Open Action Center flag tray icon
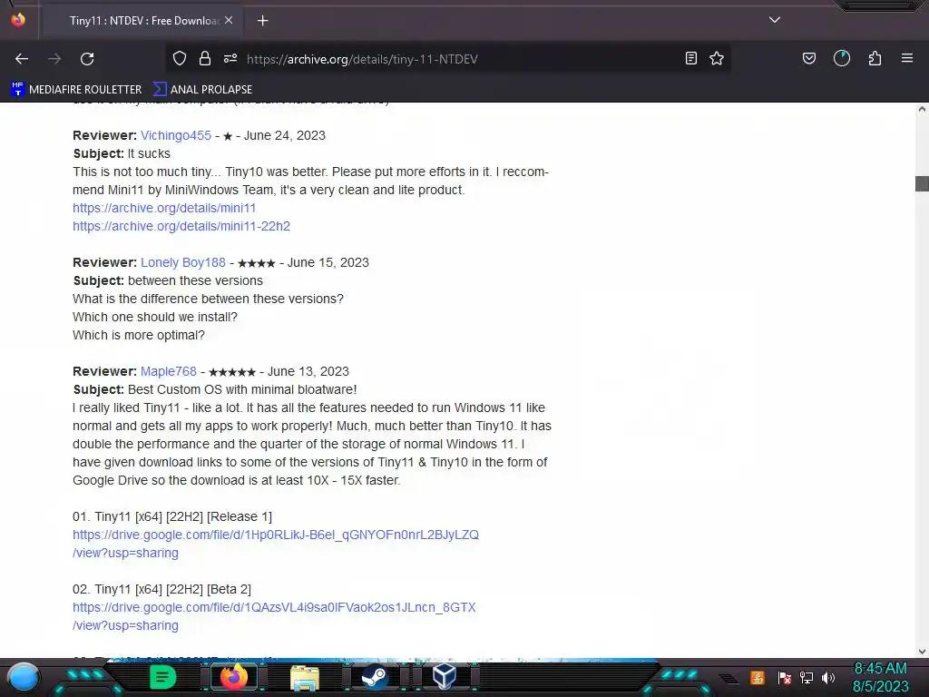 [784, 677]
